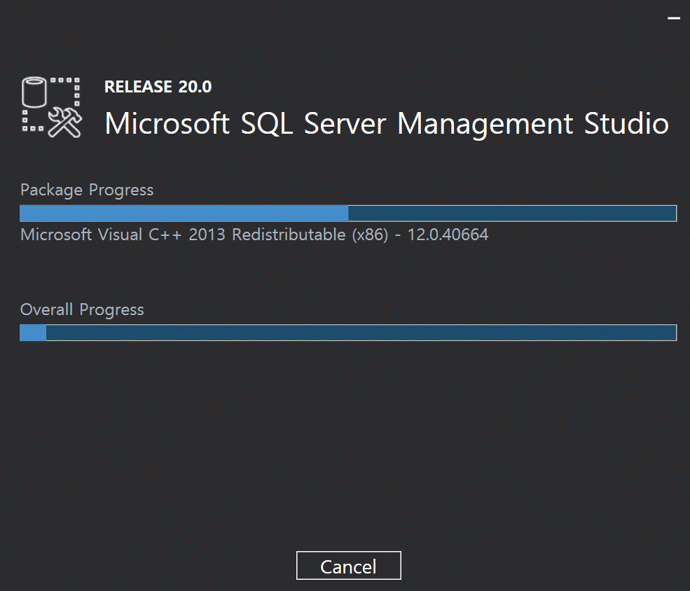Minimize the installer window
Screen dimensions: 690x591
click(674, 18)
